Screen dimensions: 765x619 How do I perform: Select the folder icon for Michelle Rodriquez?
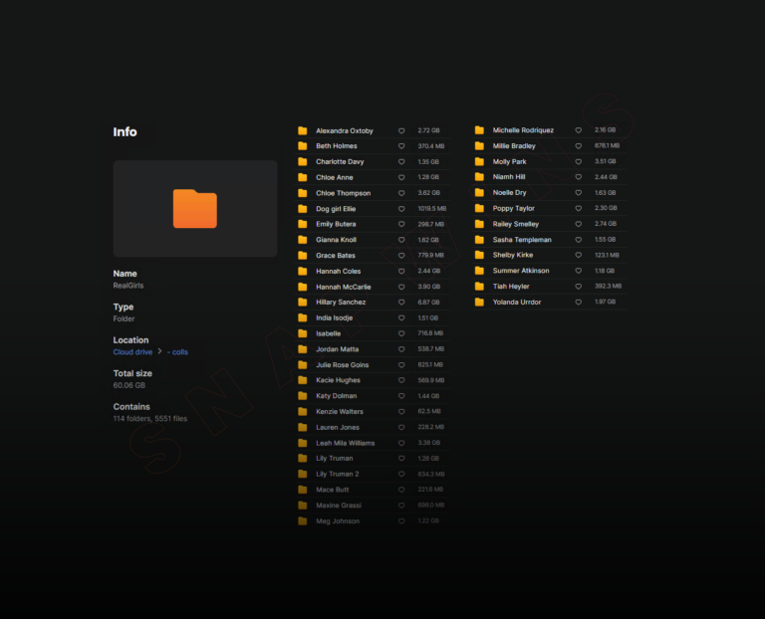(x=479, y=130)
